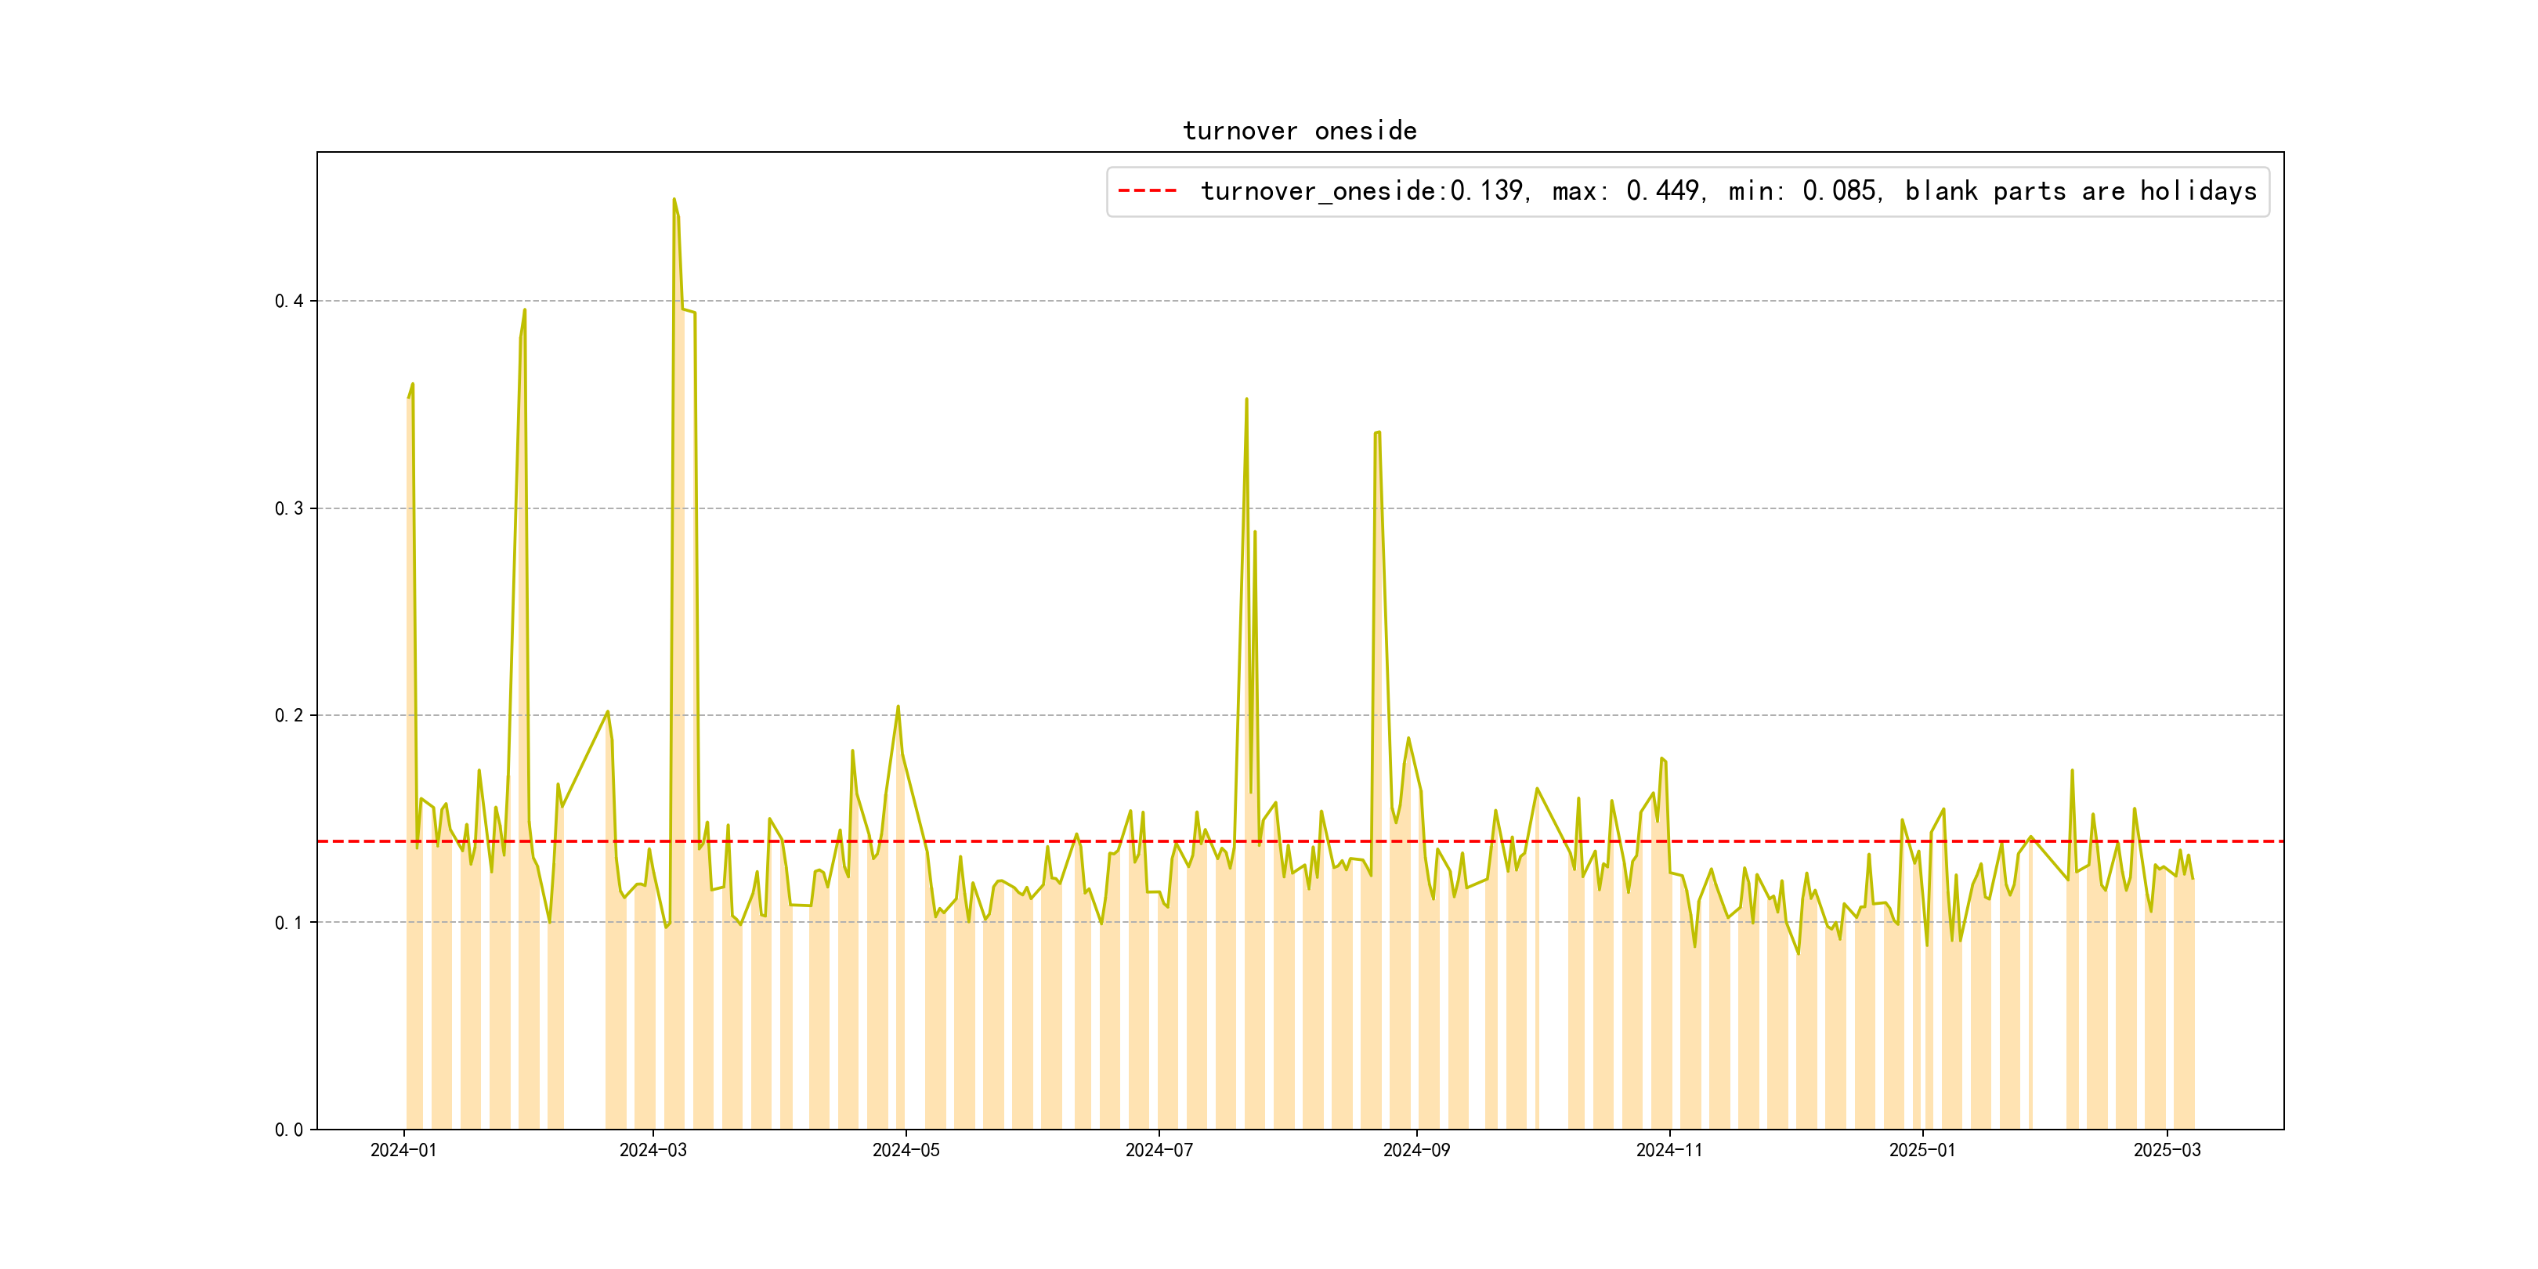
Task: Click the 2025-01 x-axis label
Action: click(1922, 1151)
